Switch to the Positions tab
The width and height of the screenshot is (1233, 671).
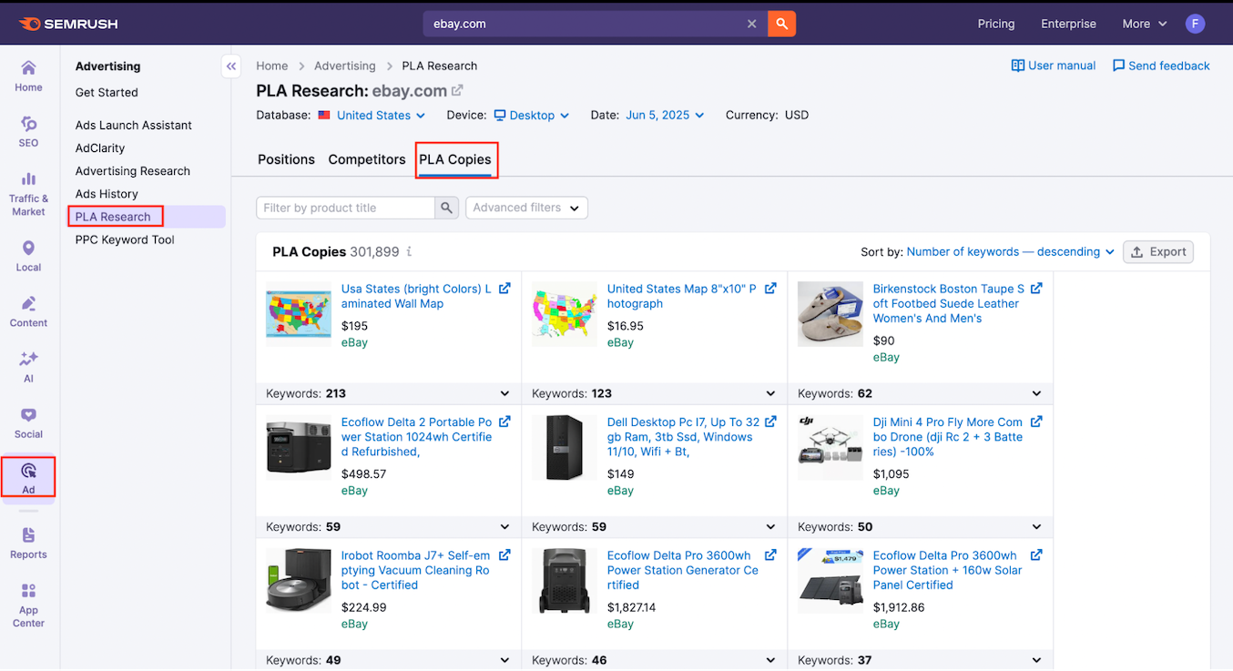[x=286, y=159]
